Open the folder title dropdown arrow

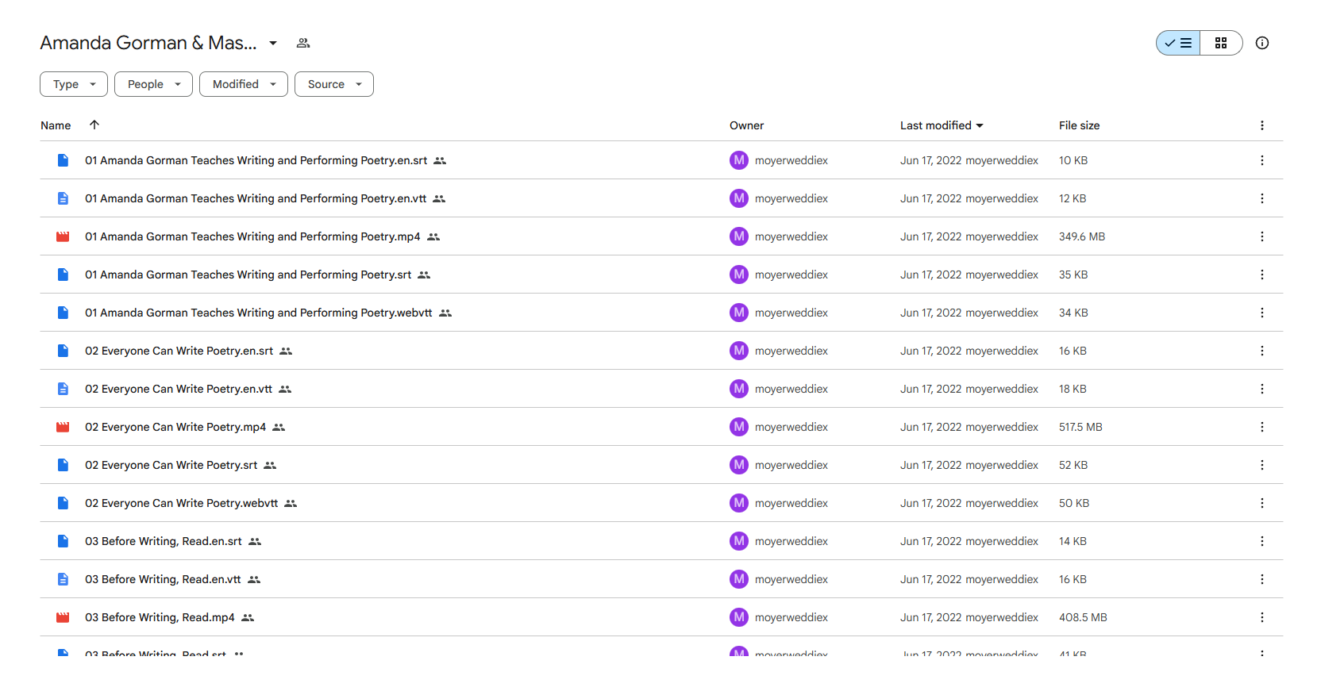(273, 43)
